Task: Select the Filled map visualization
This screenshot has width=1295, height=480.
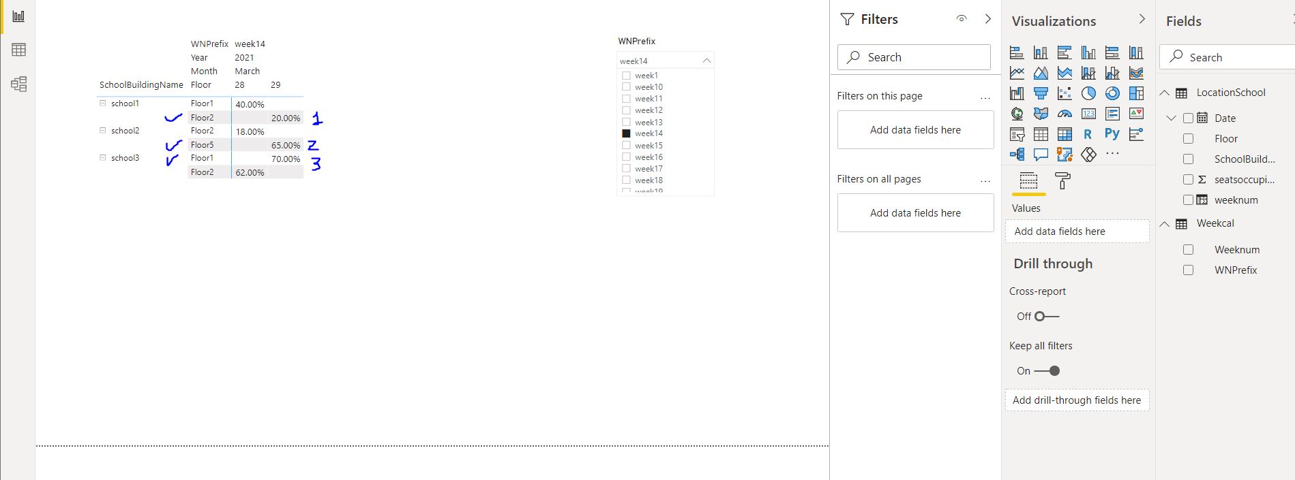Action: tap(1041, 114)
